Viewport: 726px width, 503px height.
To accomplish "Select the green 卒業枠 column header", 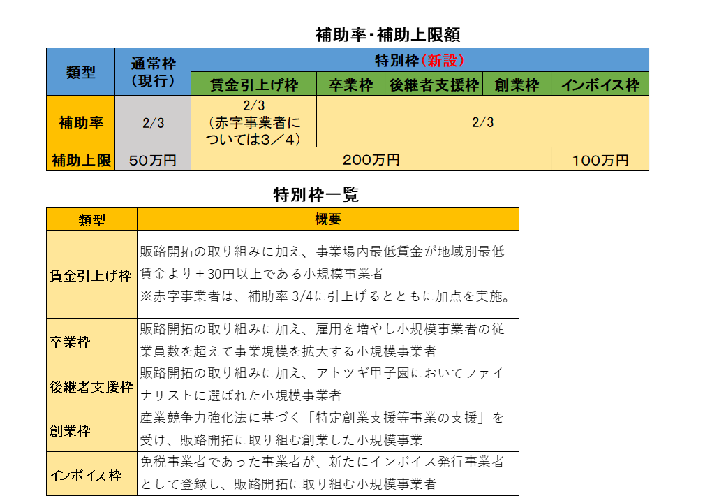I will coord(350,85).
